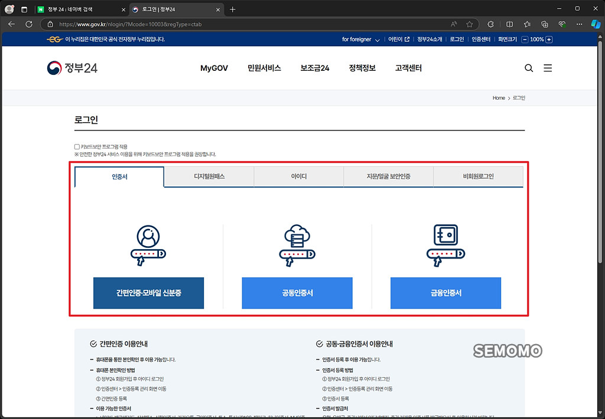The image size is (605, 419).
Task: Click the 공동·금융인증서 이용안내 heading
Action: click(359, 344)
